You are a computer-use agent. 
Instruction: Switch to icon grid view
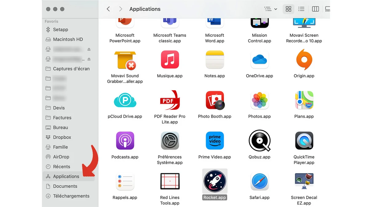coord(288,9)
